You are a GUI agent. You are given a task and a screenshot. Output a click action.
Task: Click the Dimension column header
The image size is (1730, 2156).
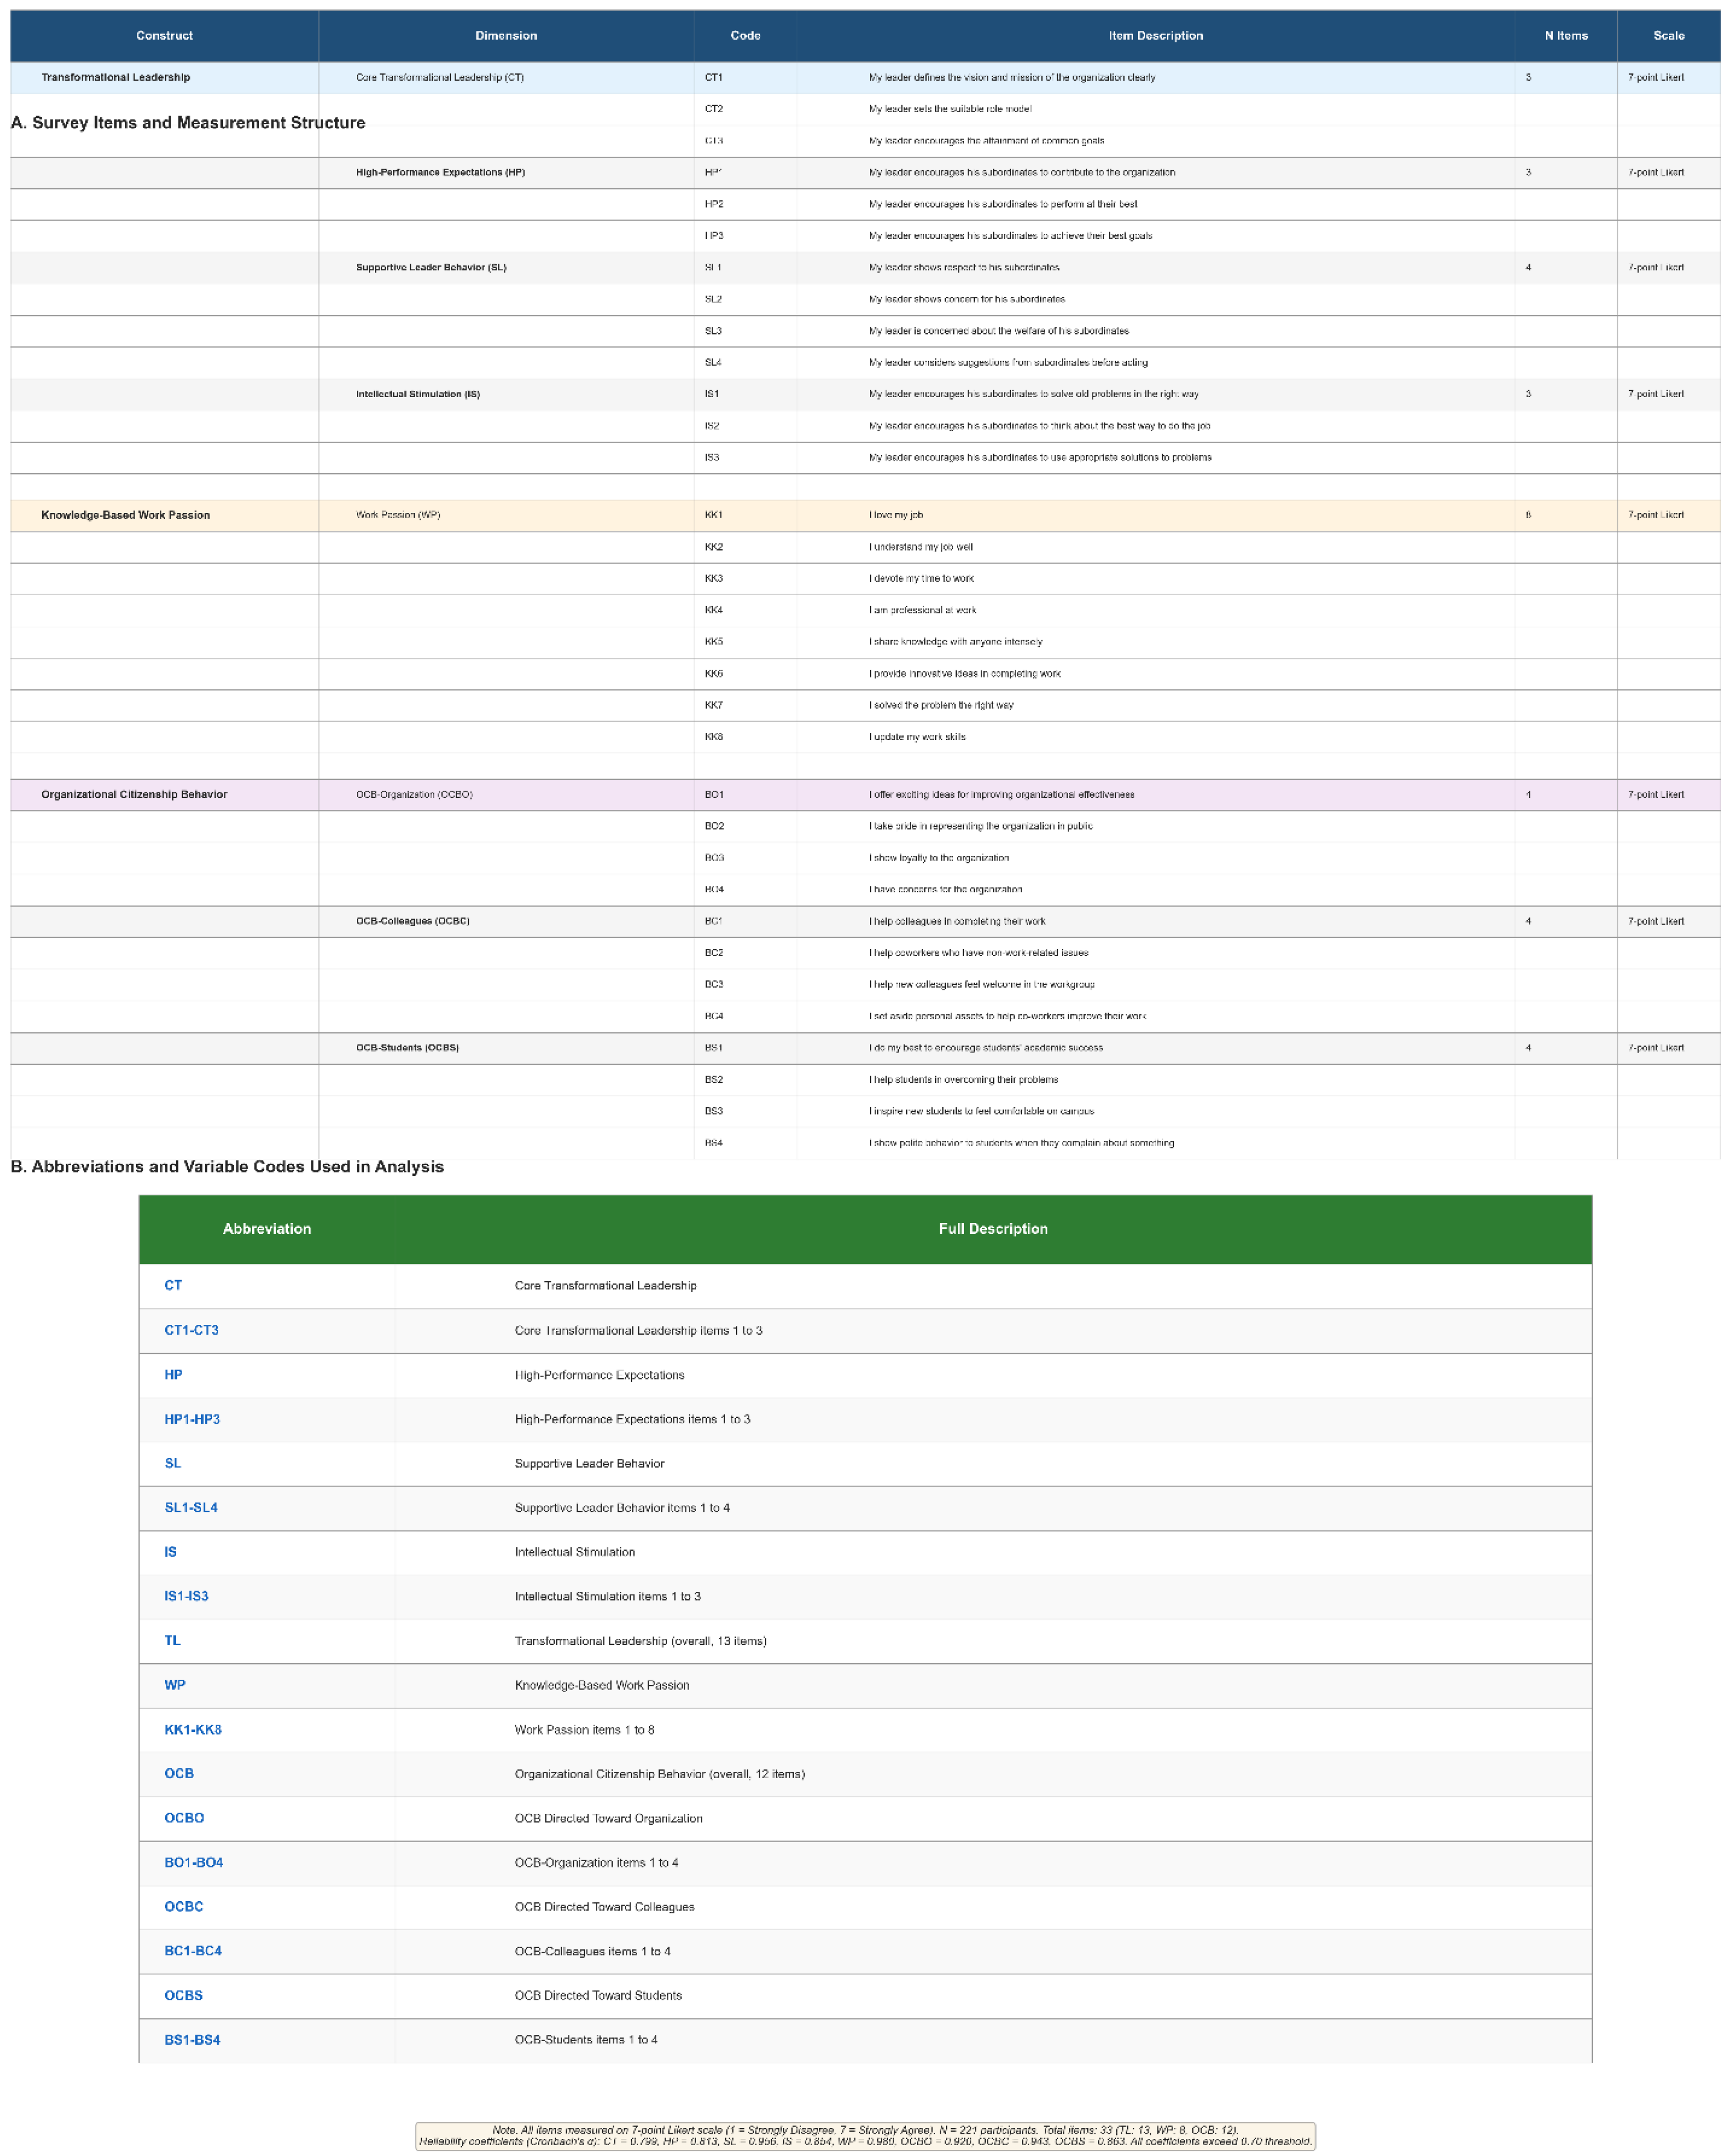pyautogui.click(x=506, y=35)
